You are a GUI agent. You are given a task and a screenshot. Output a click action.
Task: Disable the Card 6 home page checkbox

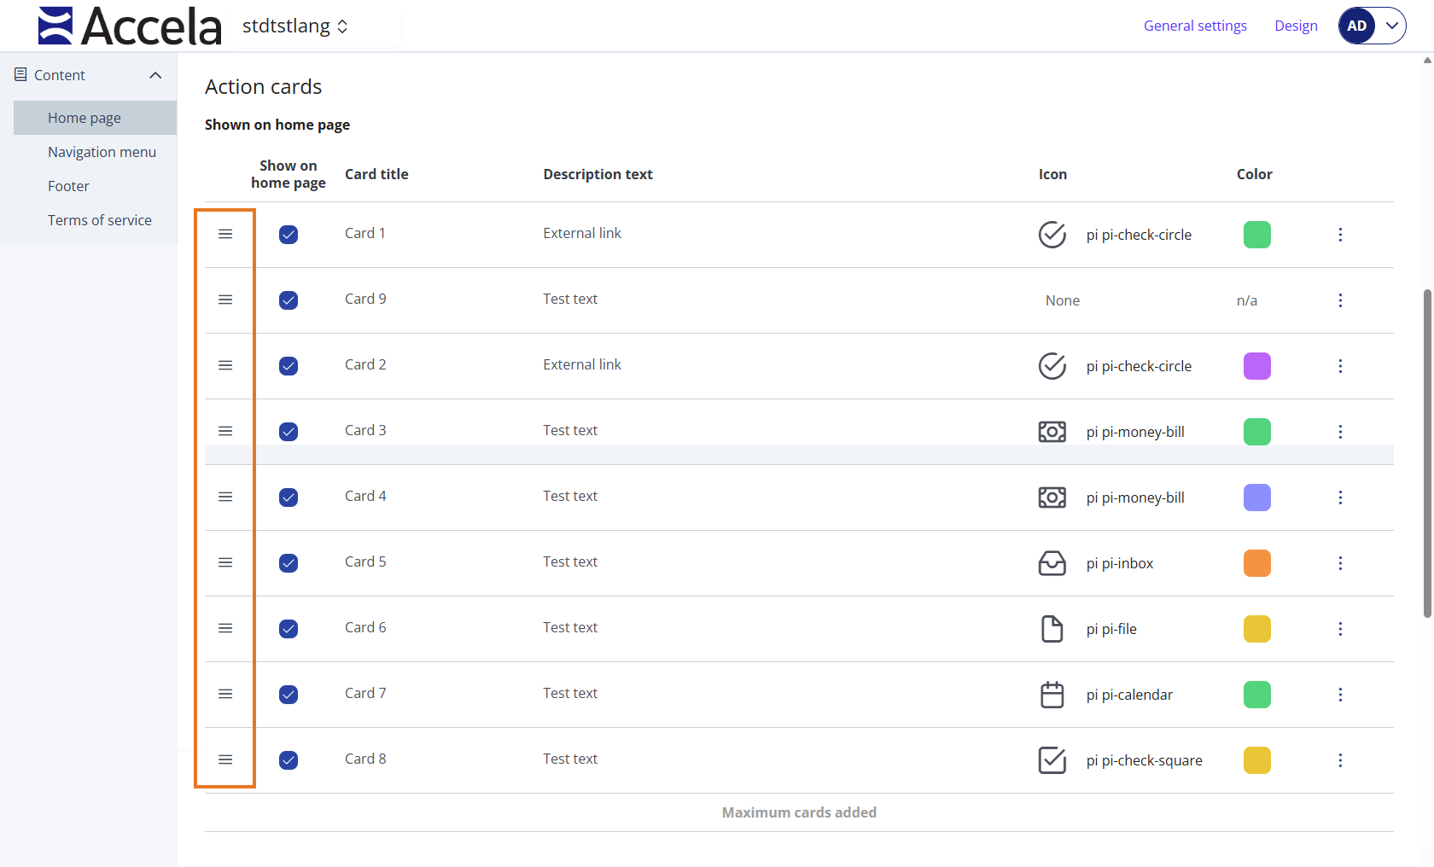(x=289, y=629)
